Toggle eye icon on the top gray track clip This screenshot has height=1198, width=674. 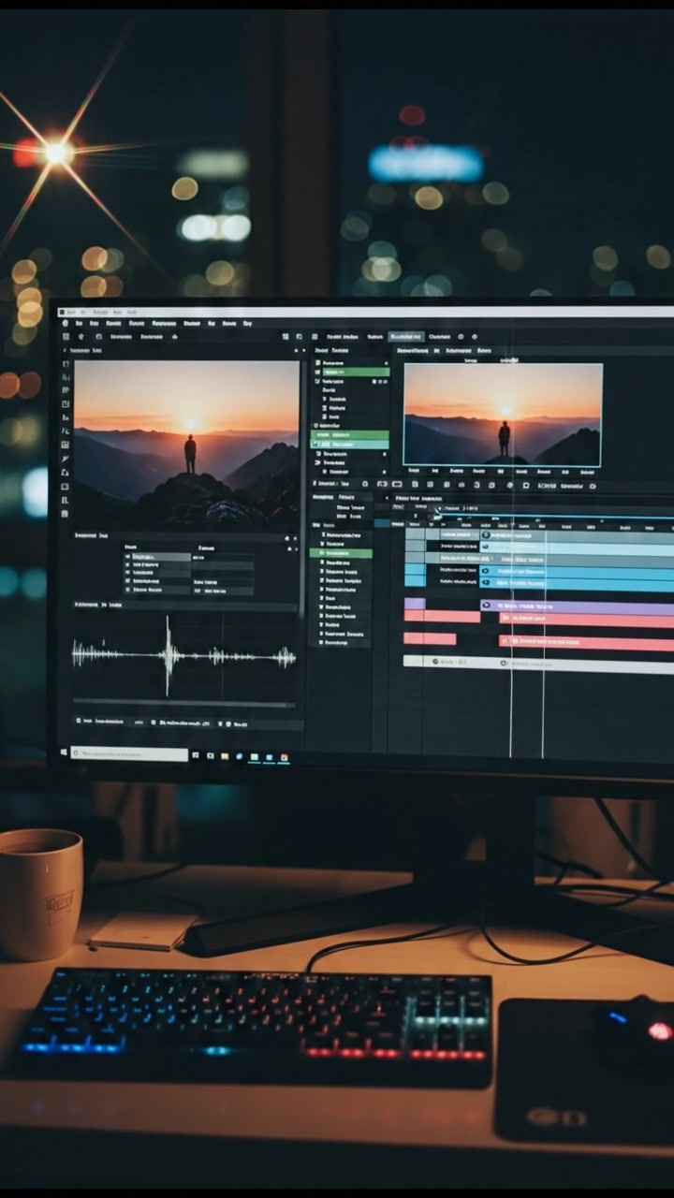485,534
